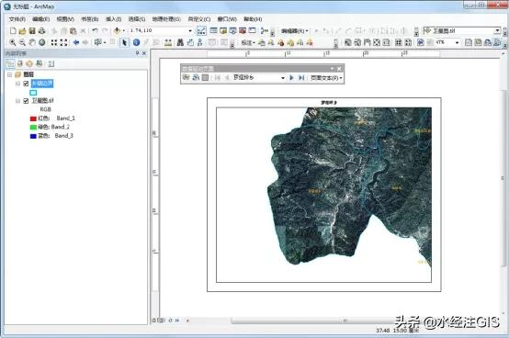The height and width of the screenshot is (338, 509).
Task: Open the Insert (I) menu
Action: (x=114, y=19)
